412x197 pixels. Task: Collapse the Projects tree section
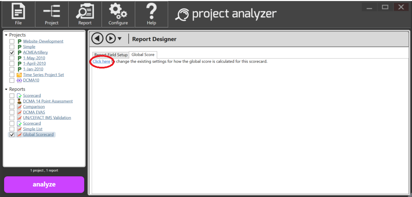6,35
